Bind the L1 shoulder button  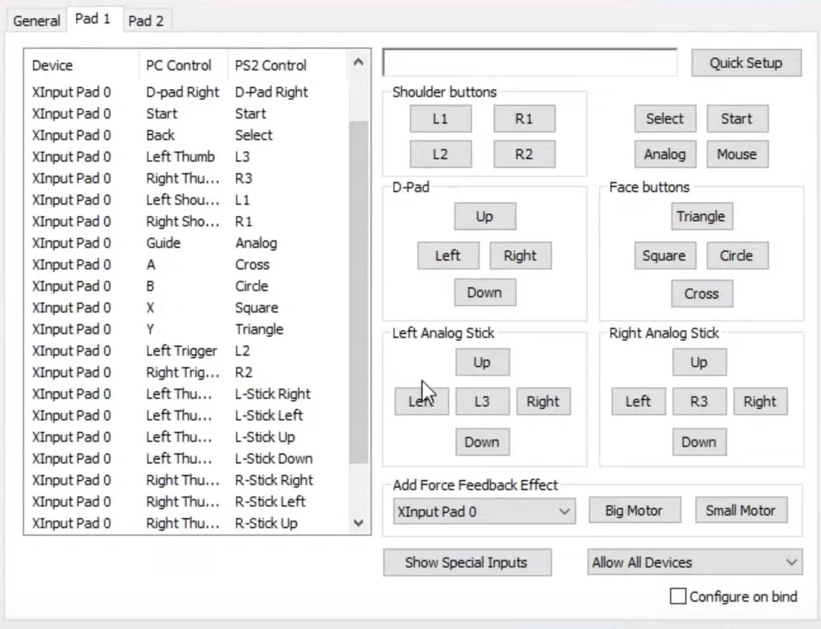tap(440, 119)
